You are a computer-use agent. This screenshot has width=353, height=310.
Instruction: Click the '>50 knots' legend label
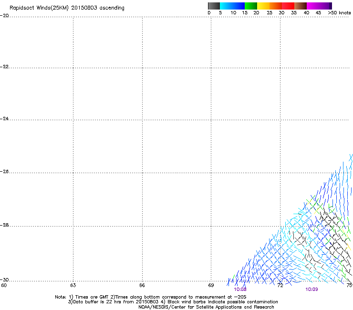pyautogui.click(x=339, y=13)
